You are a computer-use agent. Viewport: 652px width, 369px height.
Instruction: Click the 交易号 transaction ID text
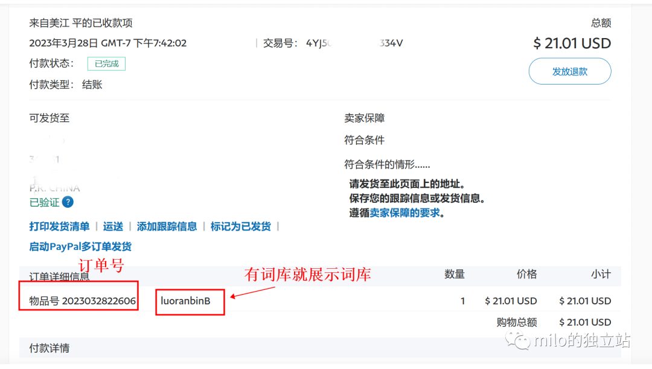(333, 43)
